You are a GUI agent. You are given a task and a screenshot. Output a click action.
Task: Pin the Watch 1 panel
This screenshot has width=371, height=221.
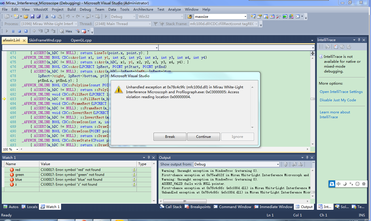click(149, 157)
